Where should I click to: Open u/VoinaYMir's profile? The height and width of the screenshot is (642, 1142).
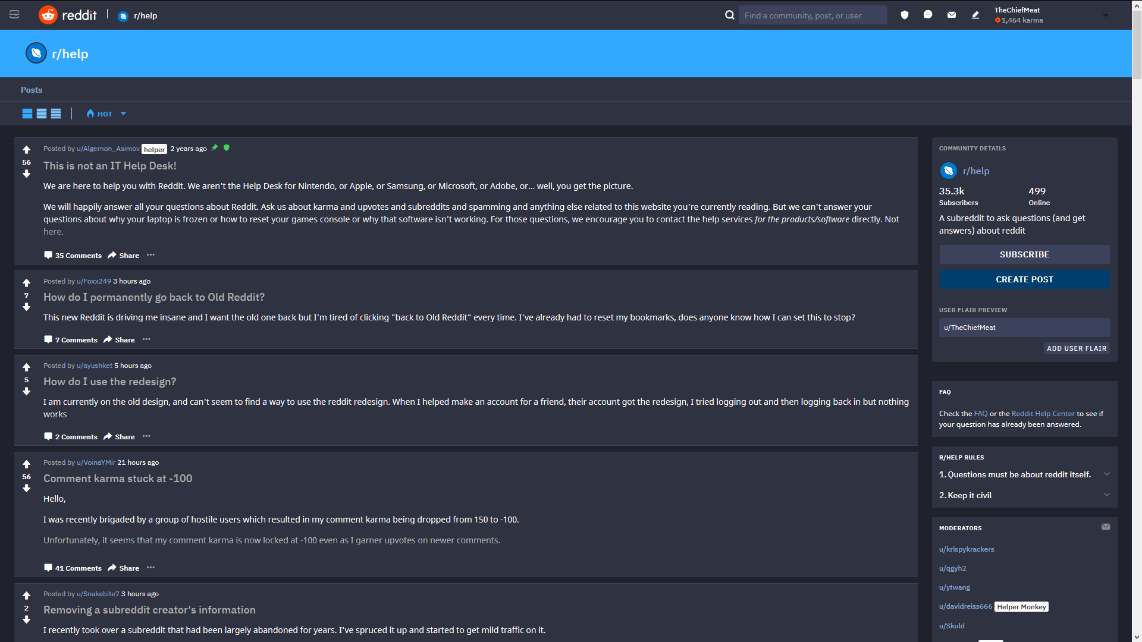coord(96,462)
